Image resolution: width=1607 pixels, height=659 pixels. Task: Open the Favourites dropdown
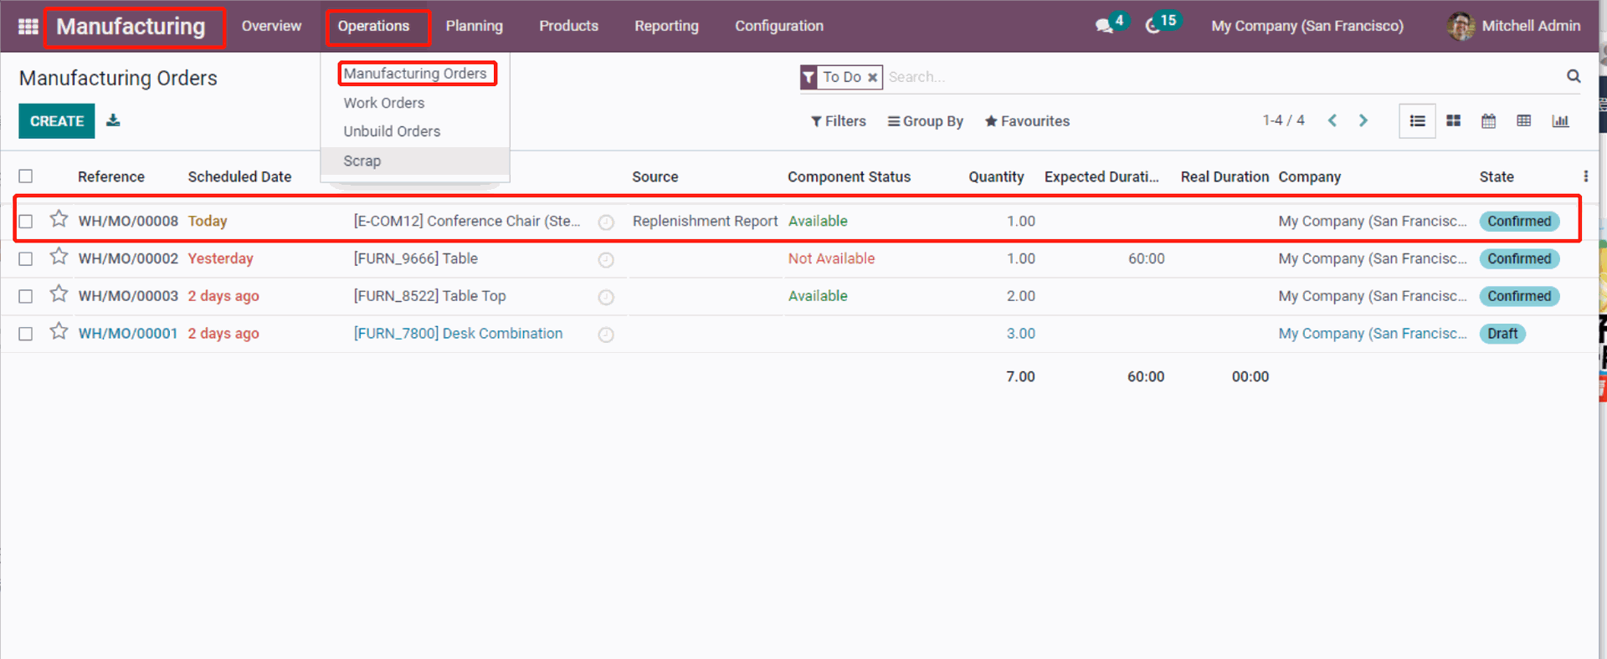[1027, 121]
